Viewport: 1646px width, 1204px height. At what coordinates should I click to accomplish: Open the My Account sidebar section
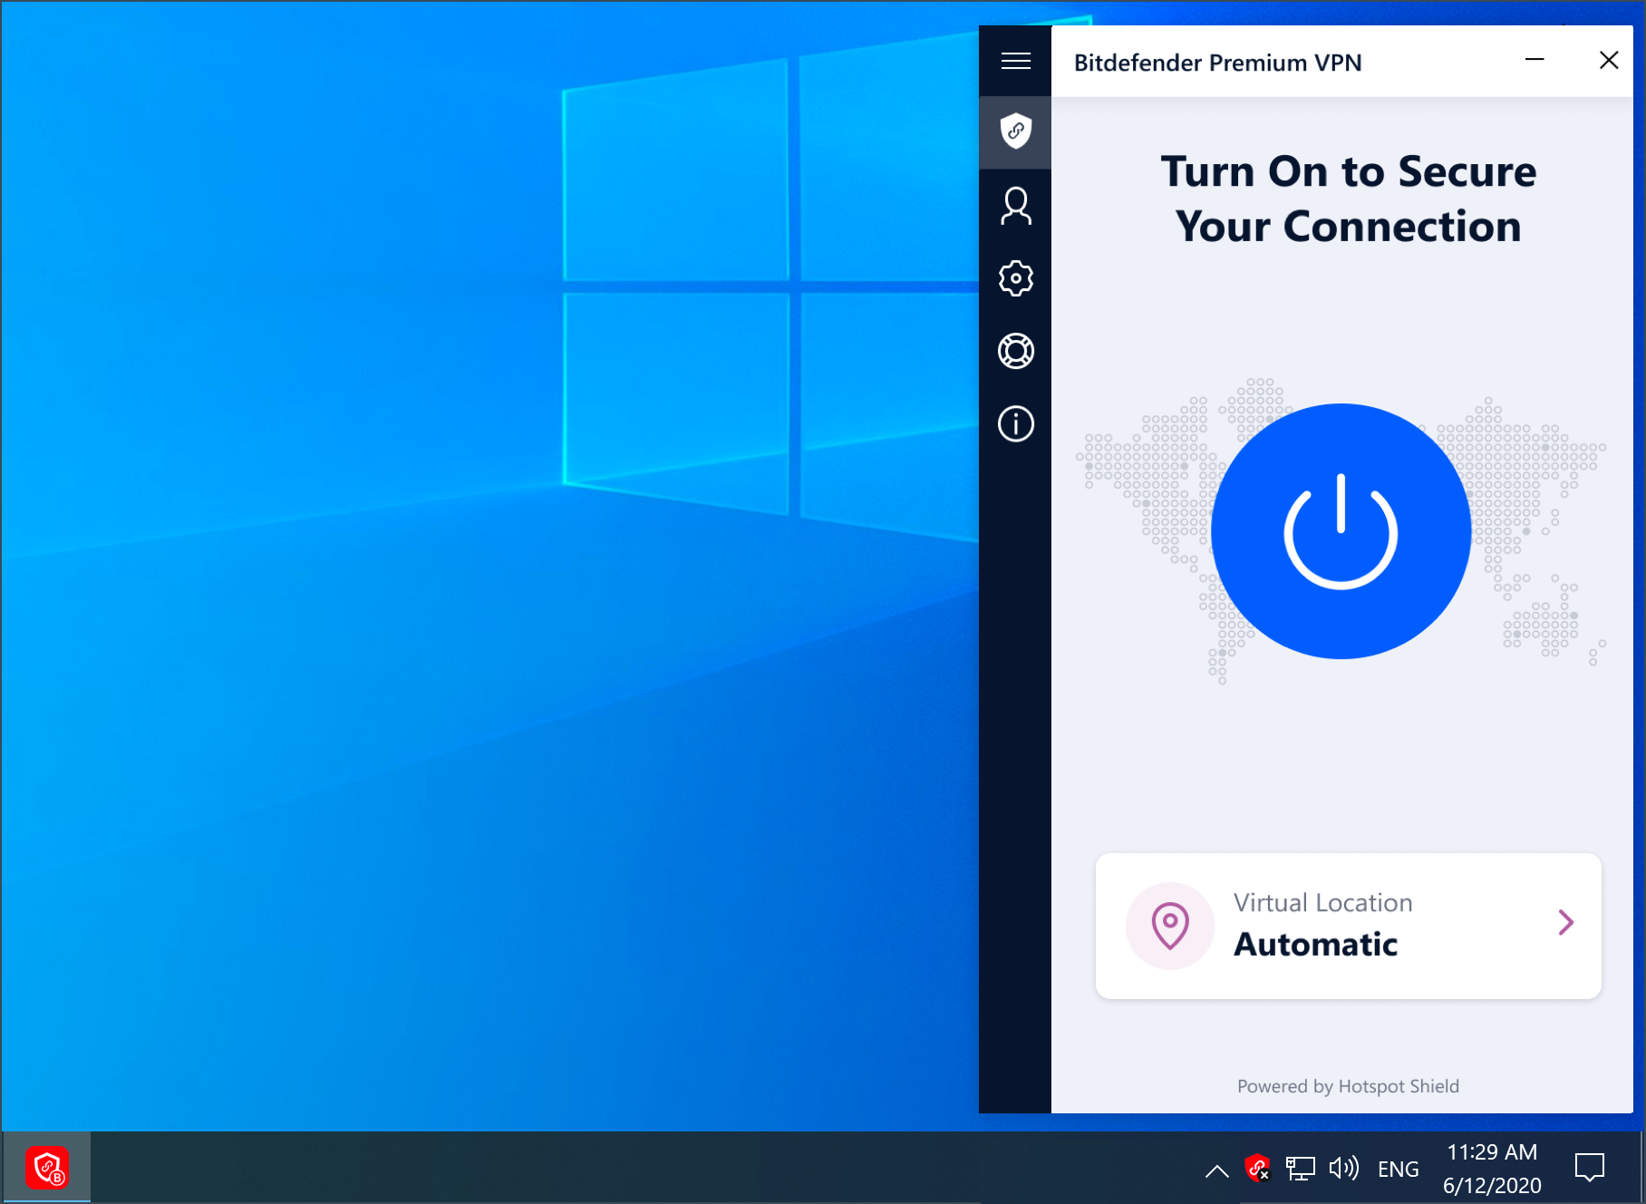1015,206
